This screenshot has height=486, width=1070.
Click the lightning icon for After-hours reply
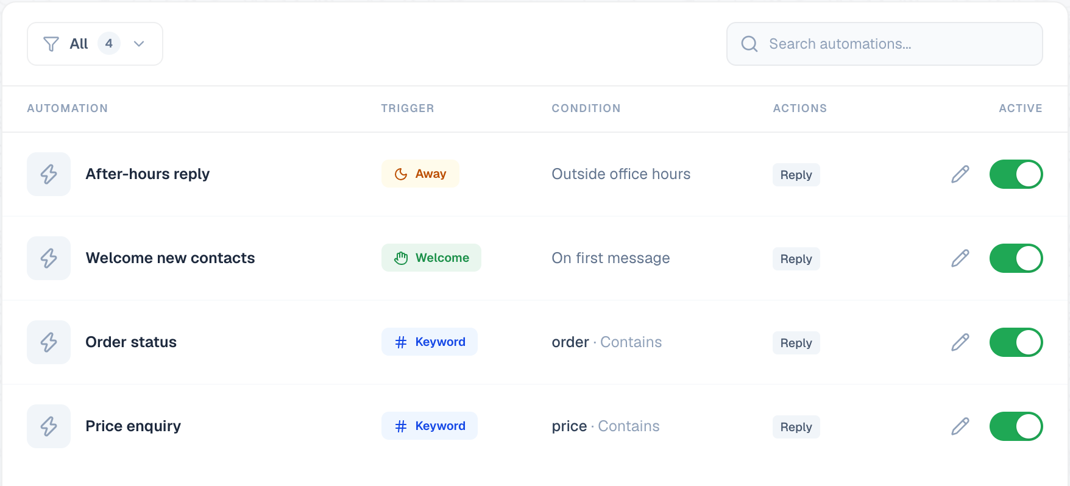click(x=49, y=174)
